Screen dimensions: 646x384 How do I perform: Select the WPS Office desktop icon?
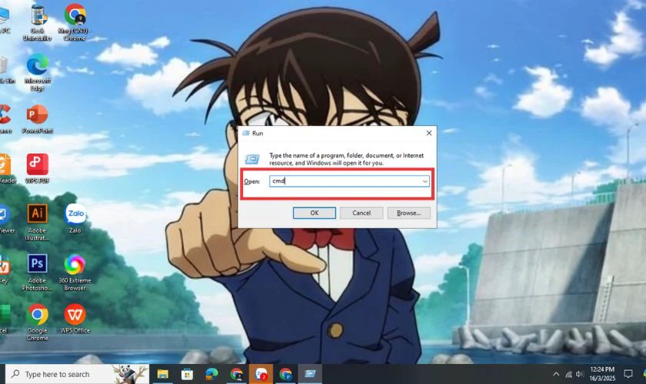click(x=75, y=319)
